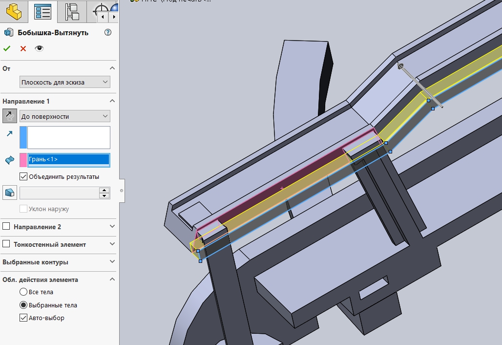The width and height of the screenshot is (502, 345).
Task: Uncheck Объединить результаты checkbox
Action: (23, 176)
